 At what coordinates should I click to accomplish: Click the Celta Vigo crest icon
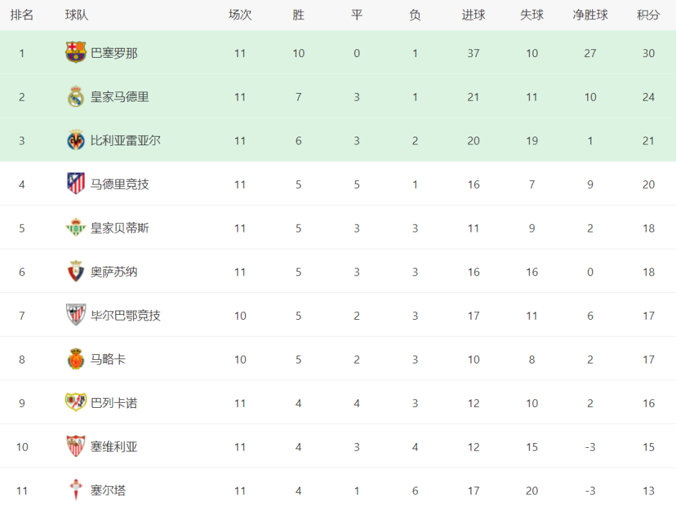click(75, 490)
